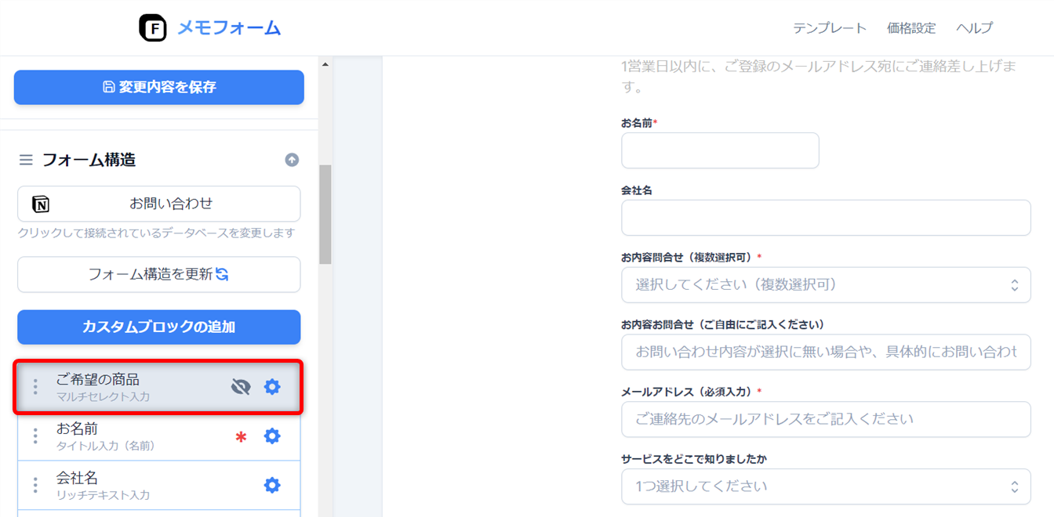Click the hamburger icon beside フォーム構造

click(26, 160)
